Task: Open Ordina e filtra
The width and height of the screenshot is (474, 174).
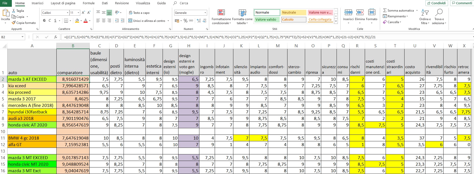Action: pos(425,17)
